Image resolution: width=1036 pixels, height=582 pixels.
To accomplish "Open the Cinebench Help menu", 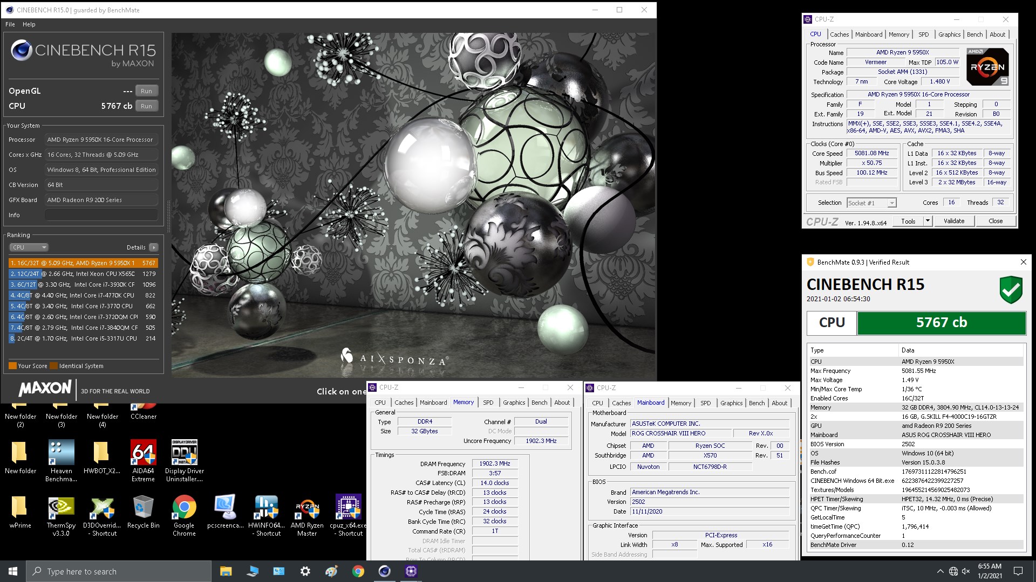I will tap(29, 24).
